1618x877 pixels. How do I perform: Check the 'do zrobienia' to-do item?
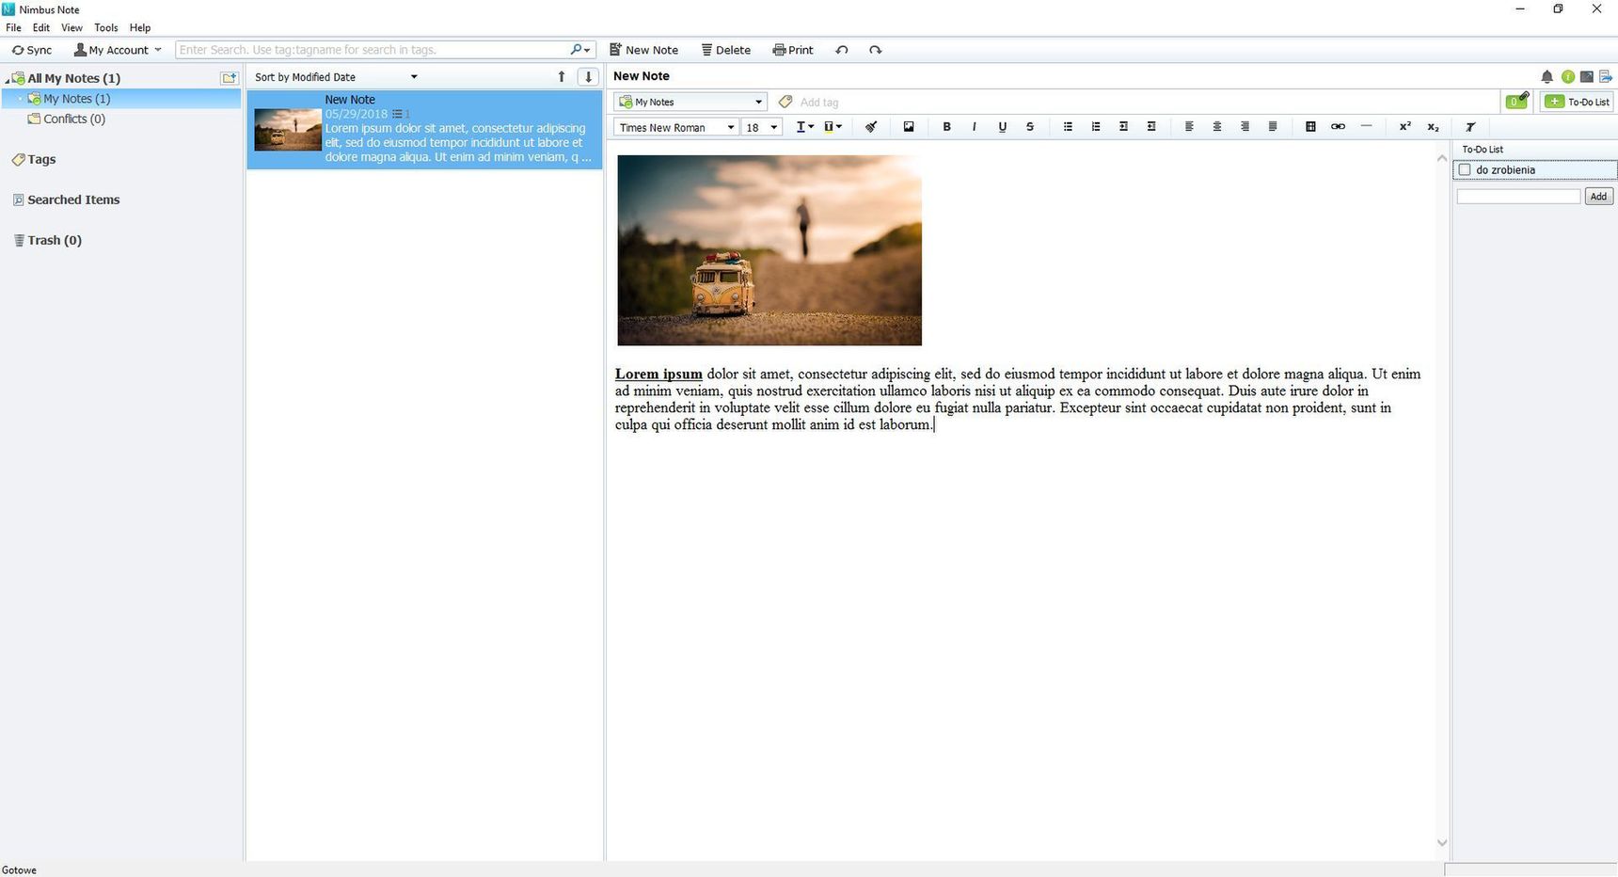point(1465,170)
